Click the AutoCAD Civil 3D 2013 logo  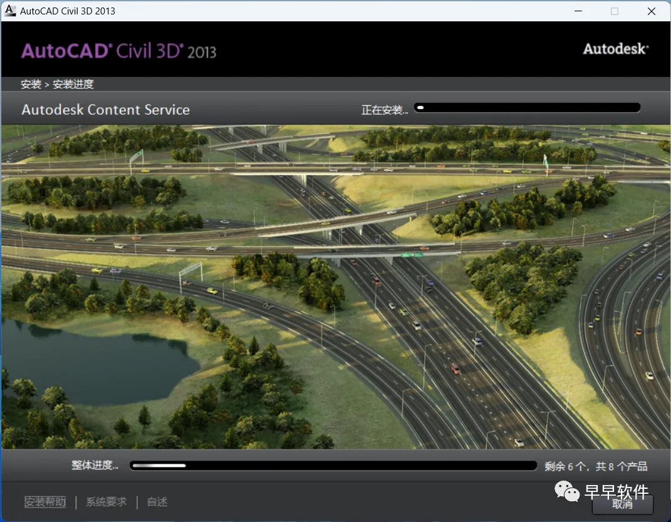pos(118,51)
